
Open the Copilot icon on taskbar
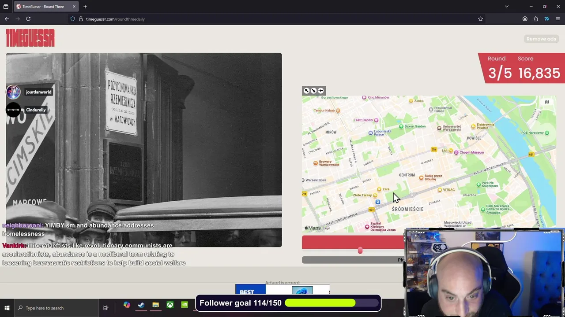click(x=127, y=305)
